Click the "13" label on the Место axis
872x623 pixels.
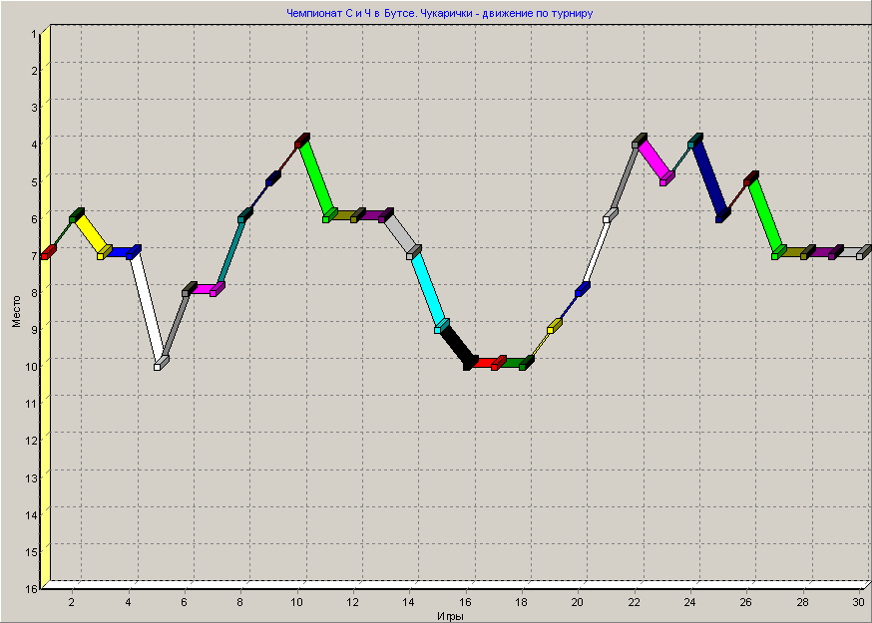(x=32, y=477)
